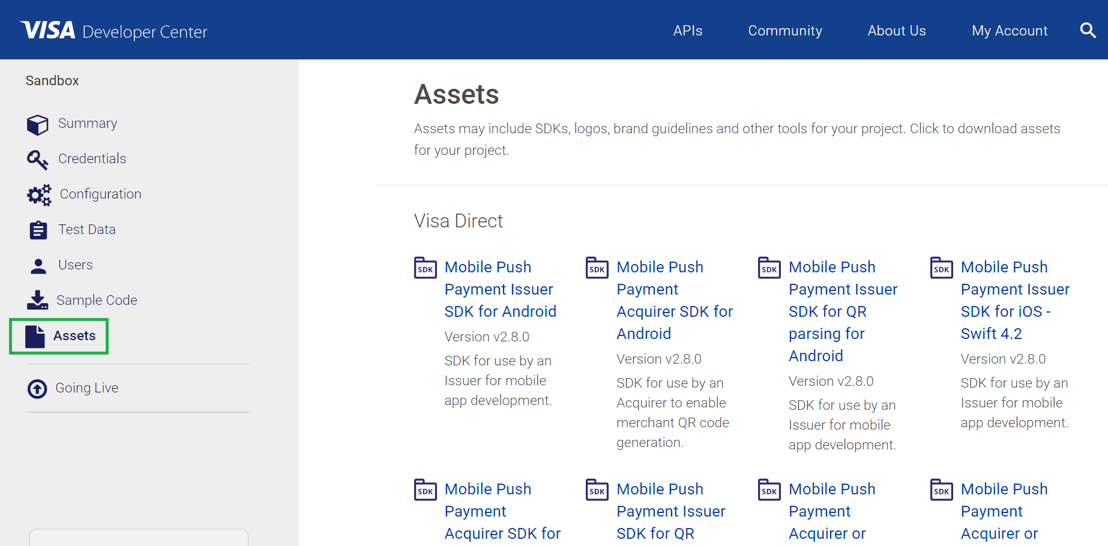
Task: Click the Visa Direct section heading
Action: point(459,221)
